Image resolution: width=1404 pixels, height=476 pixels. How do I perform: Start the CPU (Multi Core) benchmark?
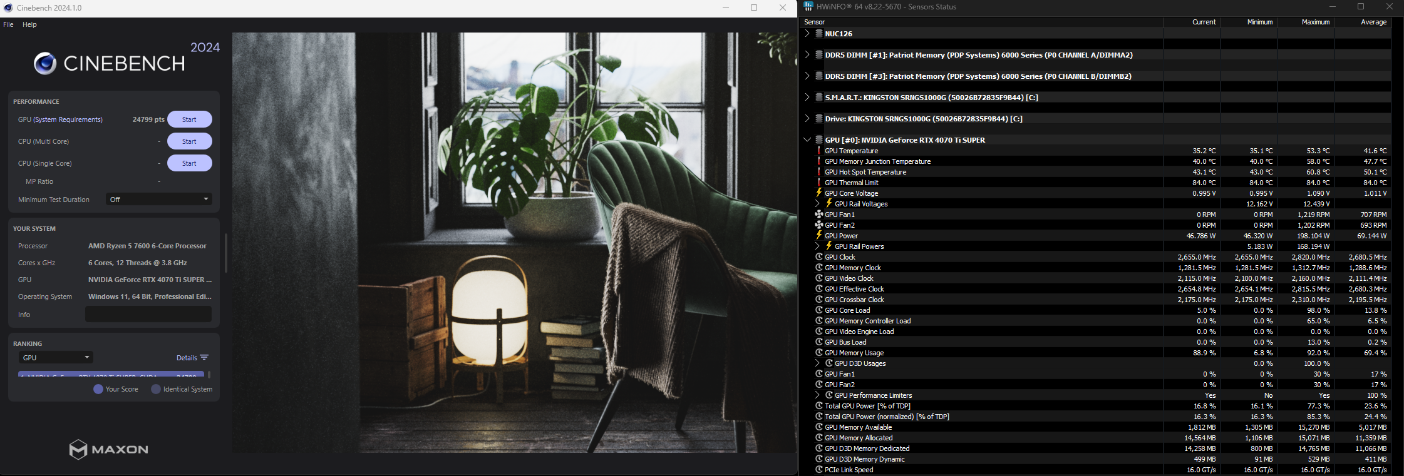(x=189, y=141)
